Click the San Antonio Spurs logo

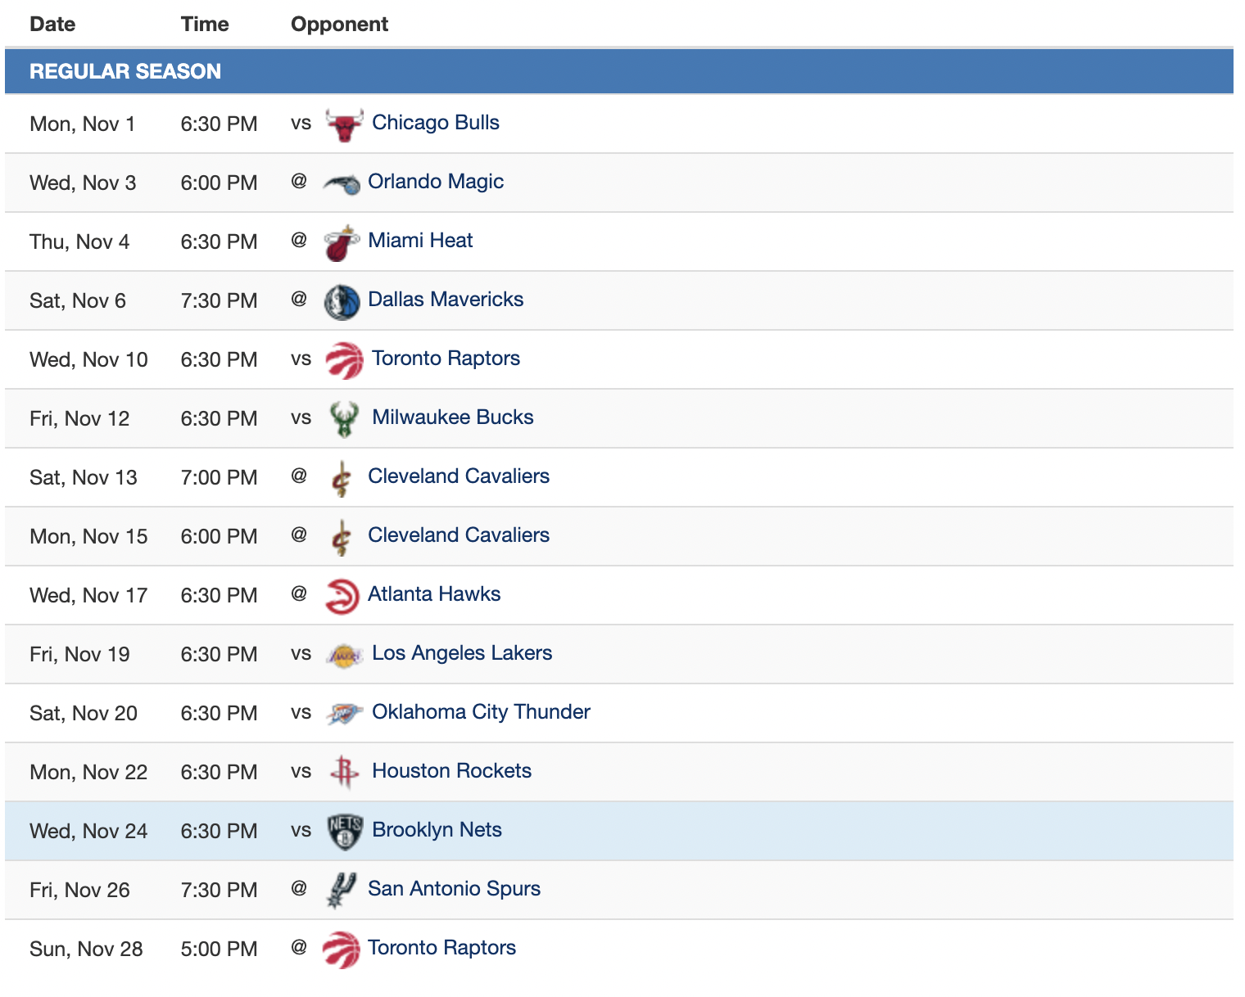pyautogui.click(x=342, y=891)
